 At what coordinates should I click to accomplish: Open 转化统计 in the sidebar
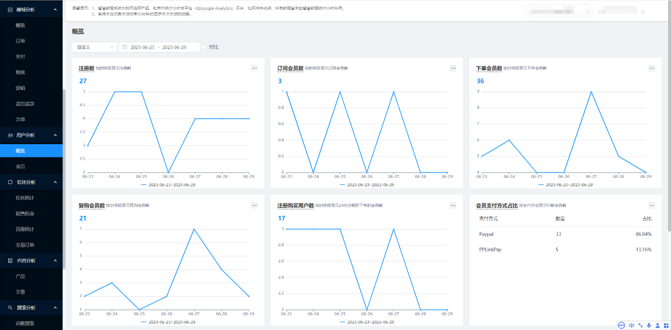tap(25, 198)
